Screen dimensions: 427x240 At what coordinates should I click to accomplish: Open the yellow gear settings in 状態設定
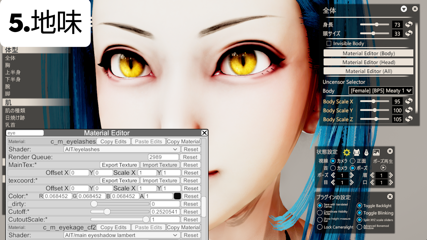coord(346,152)
